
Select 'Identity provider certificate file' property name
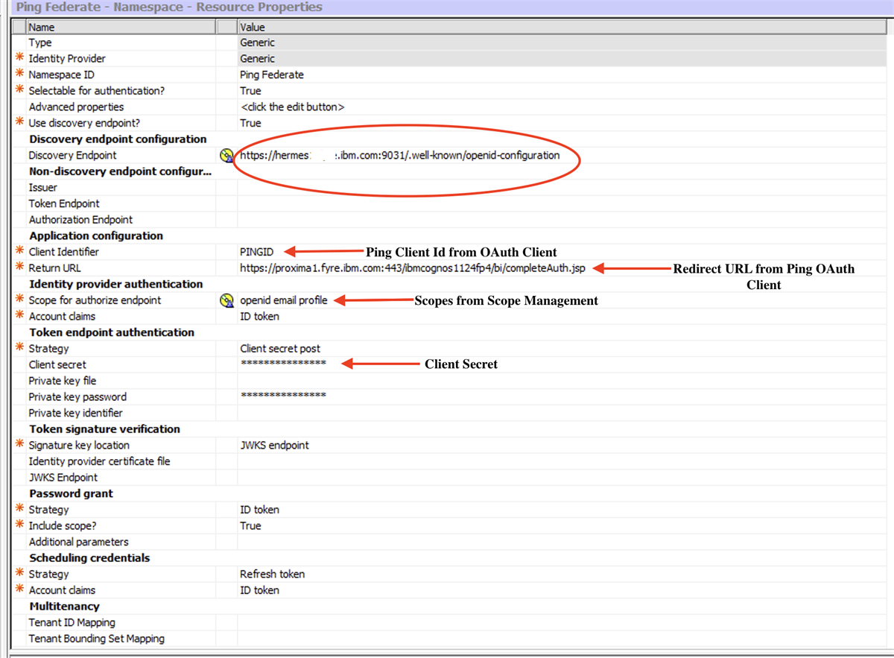99,461
